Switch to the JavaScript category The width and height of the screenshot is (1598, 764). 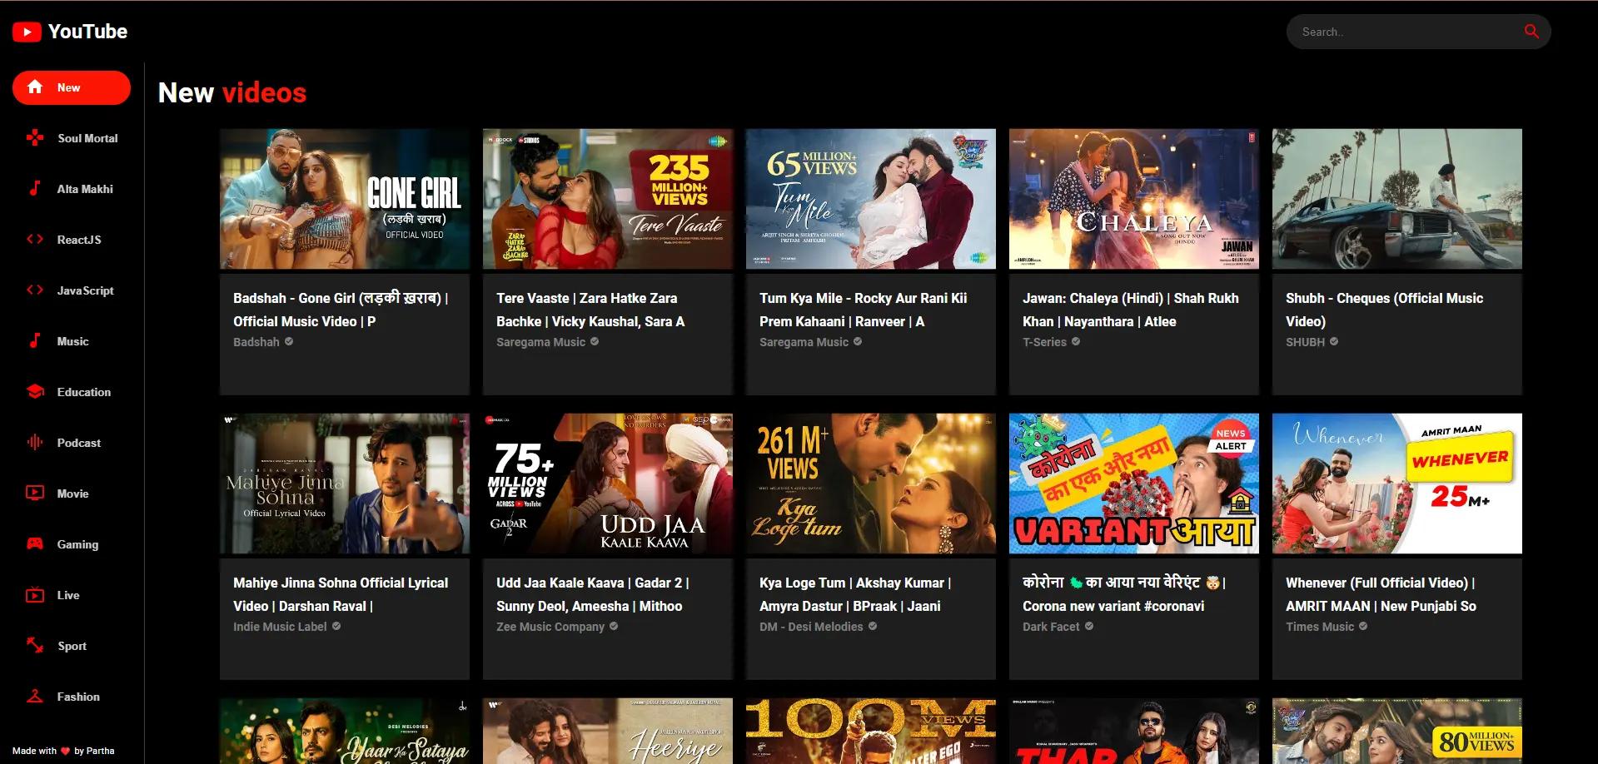coord(72,290)
